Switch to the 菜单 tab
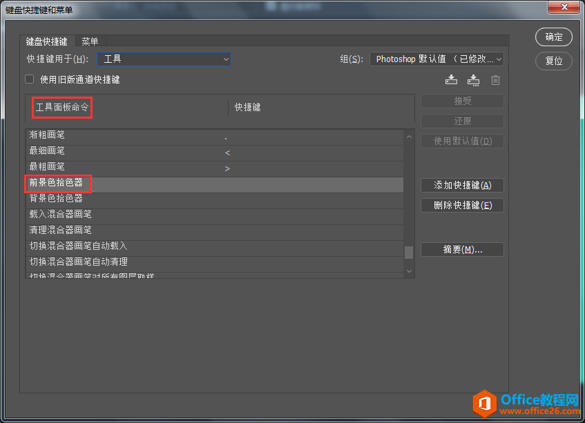 pyautogui.click(x=90, y=41)
